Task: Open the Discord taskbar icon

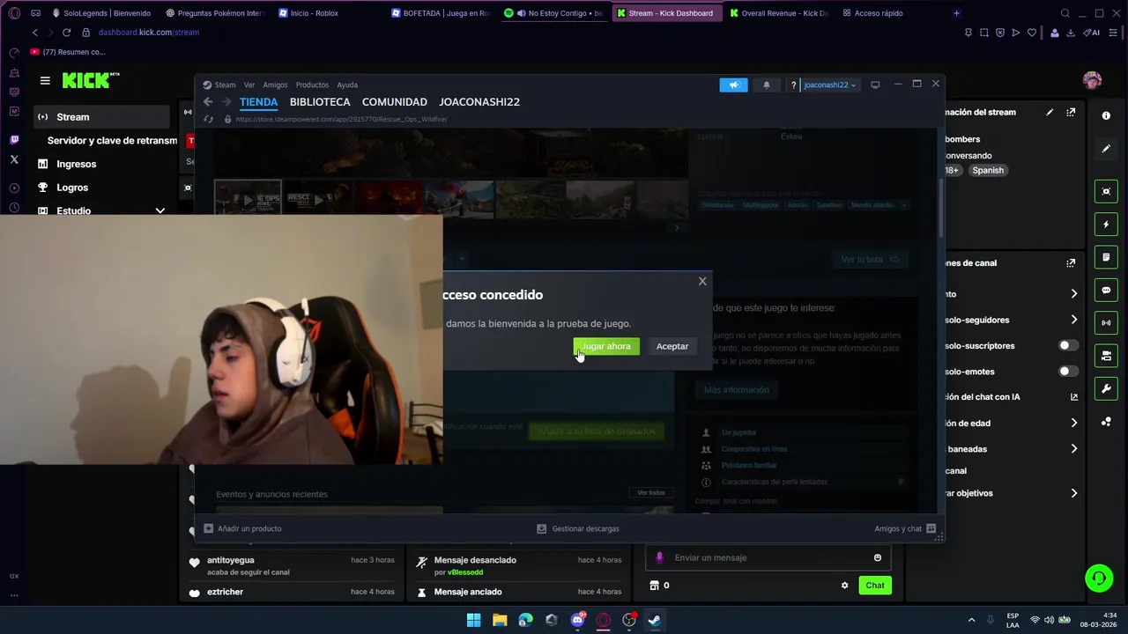Action: coord(577,620)
